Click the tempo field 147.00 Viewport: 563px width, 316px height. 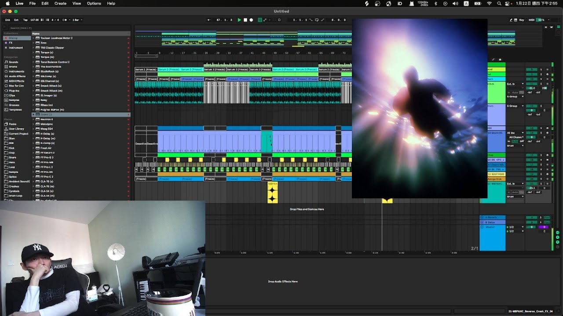[35, 20]
